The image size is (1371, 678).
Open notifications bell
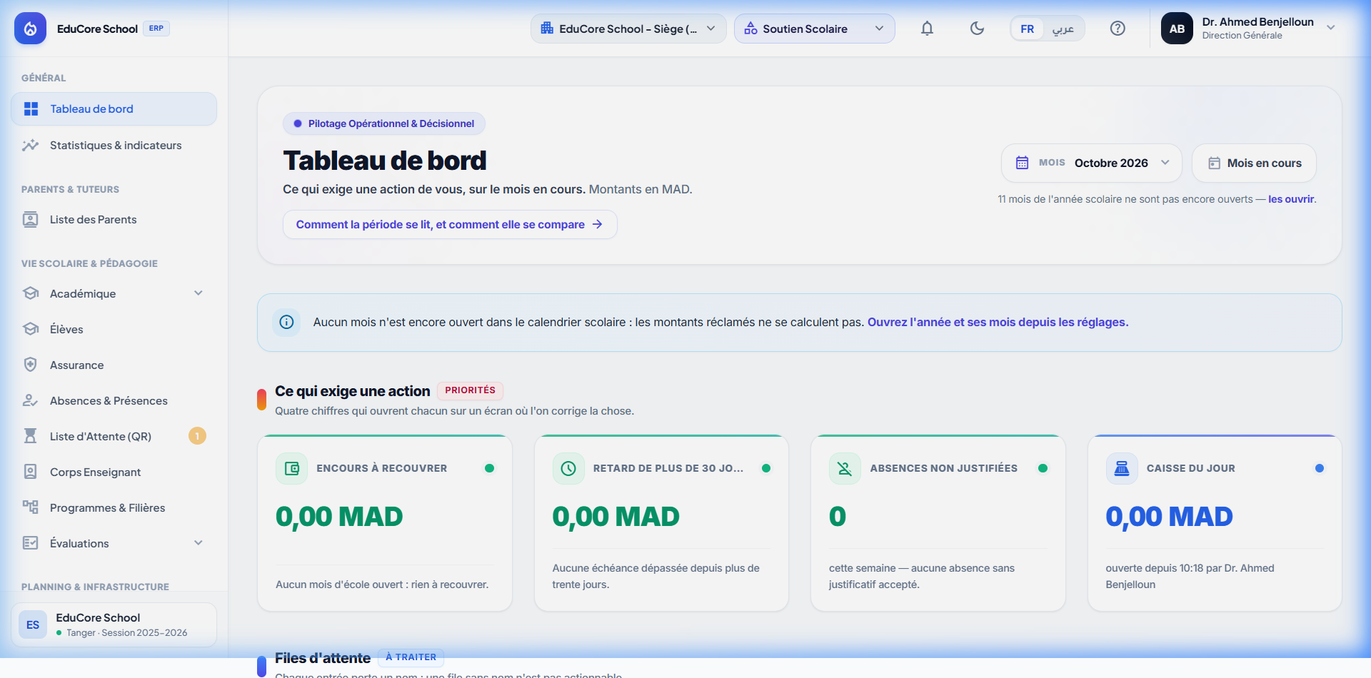point(927,29)
